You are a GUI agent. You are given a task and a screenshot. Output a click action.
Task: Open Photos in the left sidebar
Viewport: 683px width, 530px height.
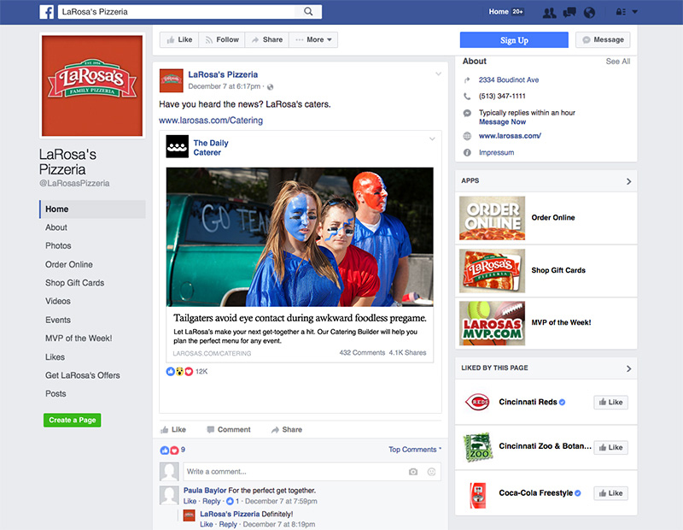point(58,245)
